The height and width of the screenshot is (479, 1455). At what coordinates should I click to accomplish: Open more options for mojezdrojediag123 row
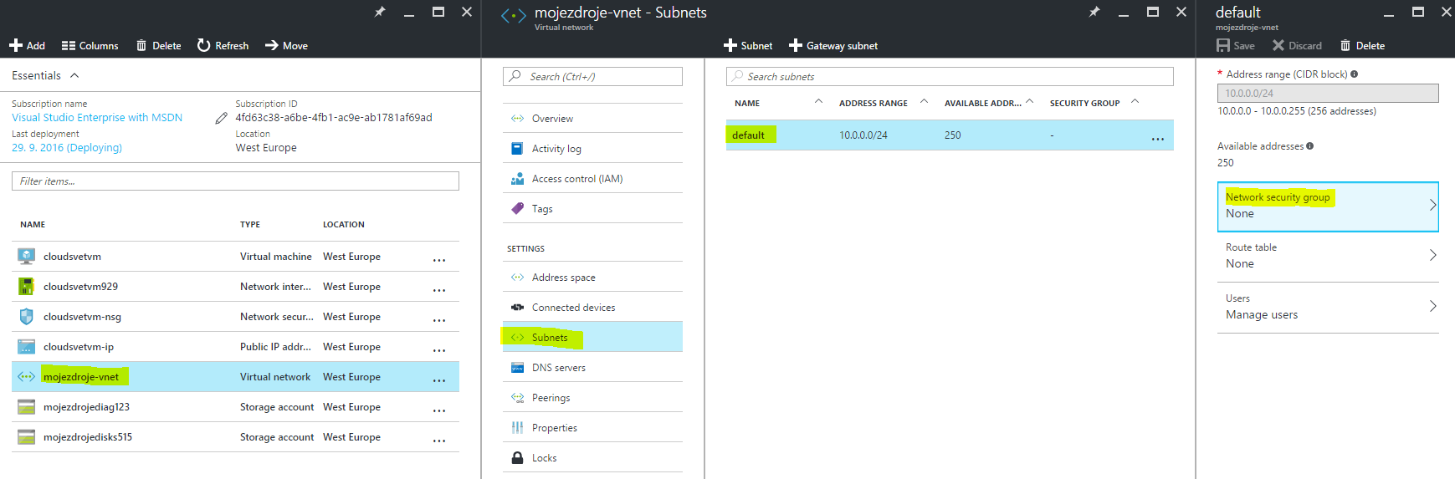pos(439,410)
